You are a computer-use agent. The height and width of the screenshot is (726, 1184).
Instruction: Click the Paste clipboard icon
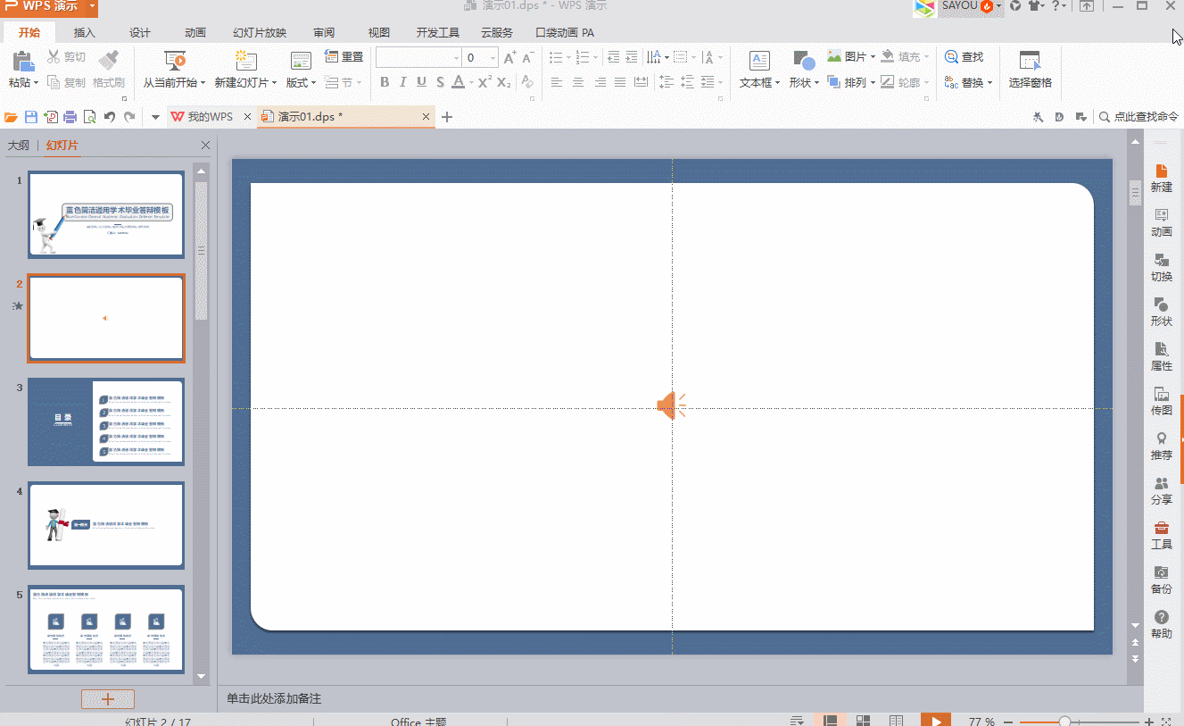pyautogui.click(x=22, y=60)
